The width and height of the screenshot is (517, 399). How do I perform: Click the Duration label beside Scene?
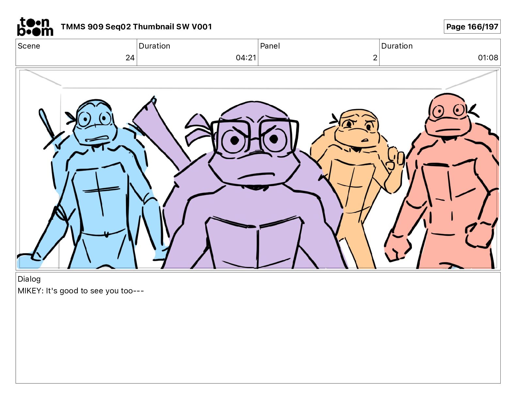pos(154,46)
